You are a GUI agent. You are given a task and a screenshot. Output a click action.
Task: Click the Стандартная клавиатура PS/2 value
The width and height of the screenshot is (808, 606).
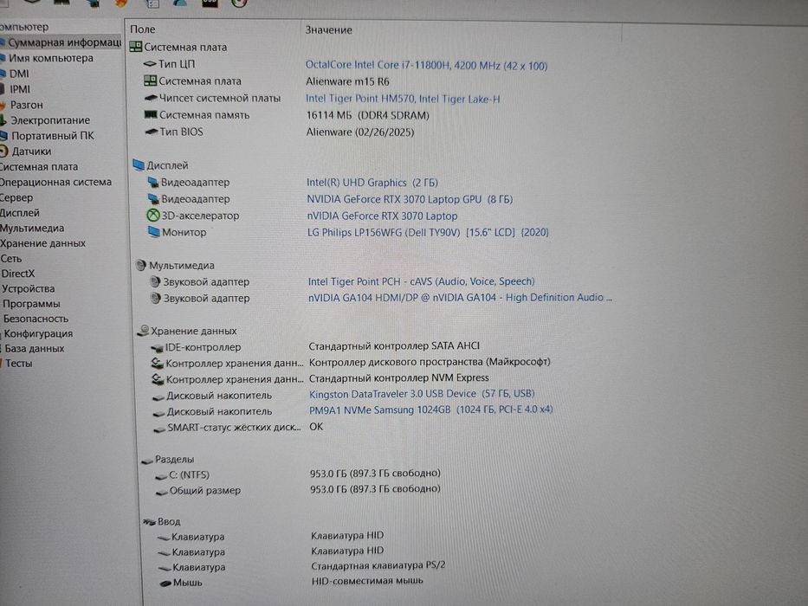378,565
